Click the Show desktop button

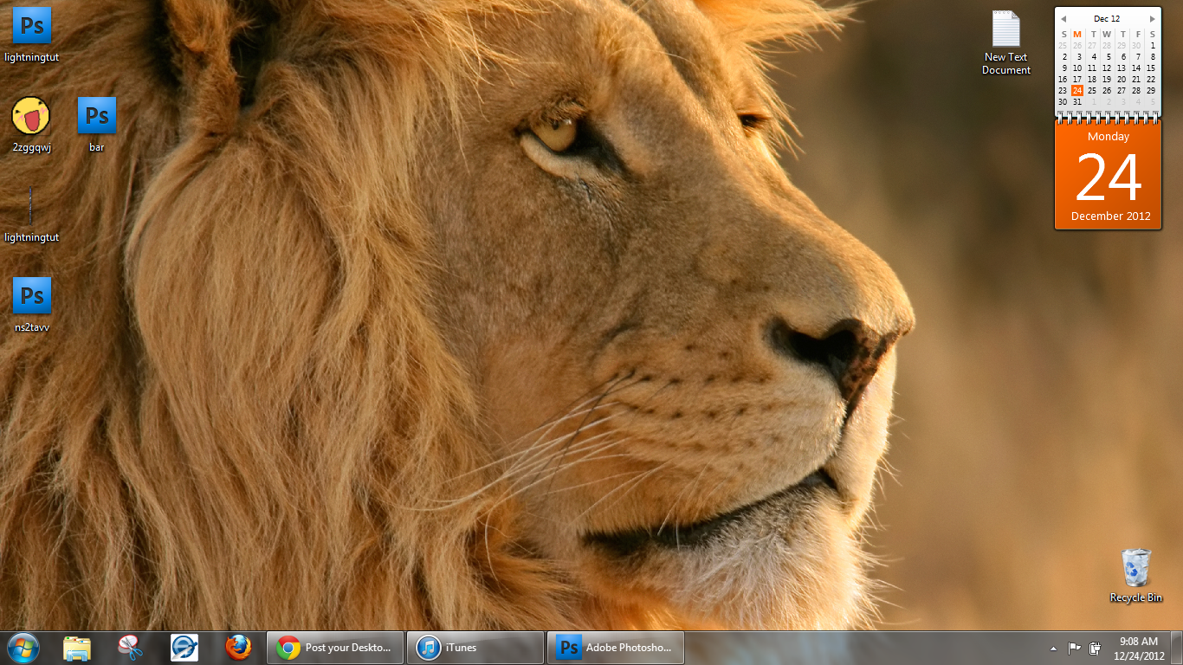1177,648
